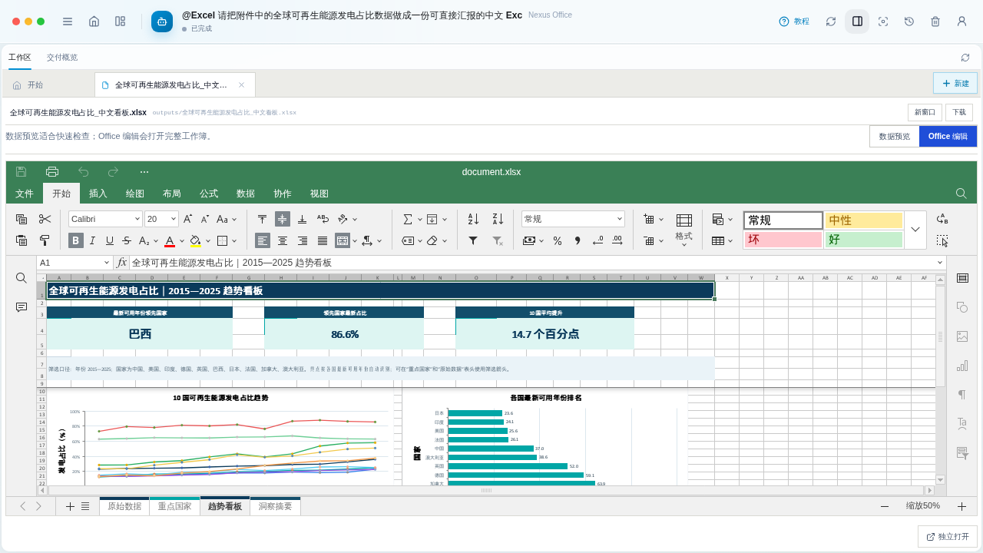This screenshot has height=553, width=983.
Task: Click the Wrap Text icon
Action: (323, 219)
